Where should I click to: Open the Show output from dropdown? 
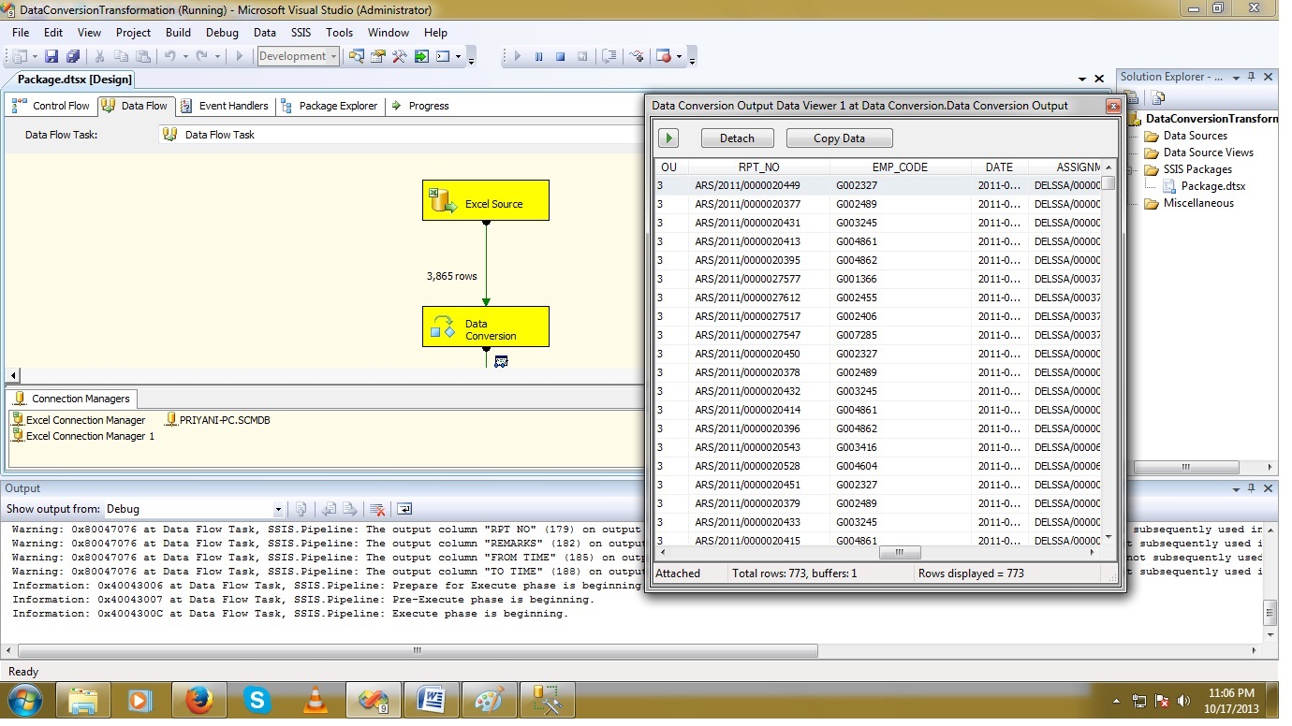pos(278,509)
